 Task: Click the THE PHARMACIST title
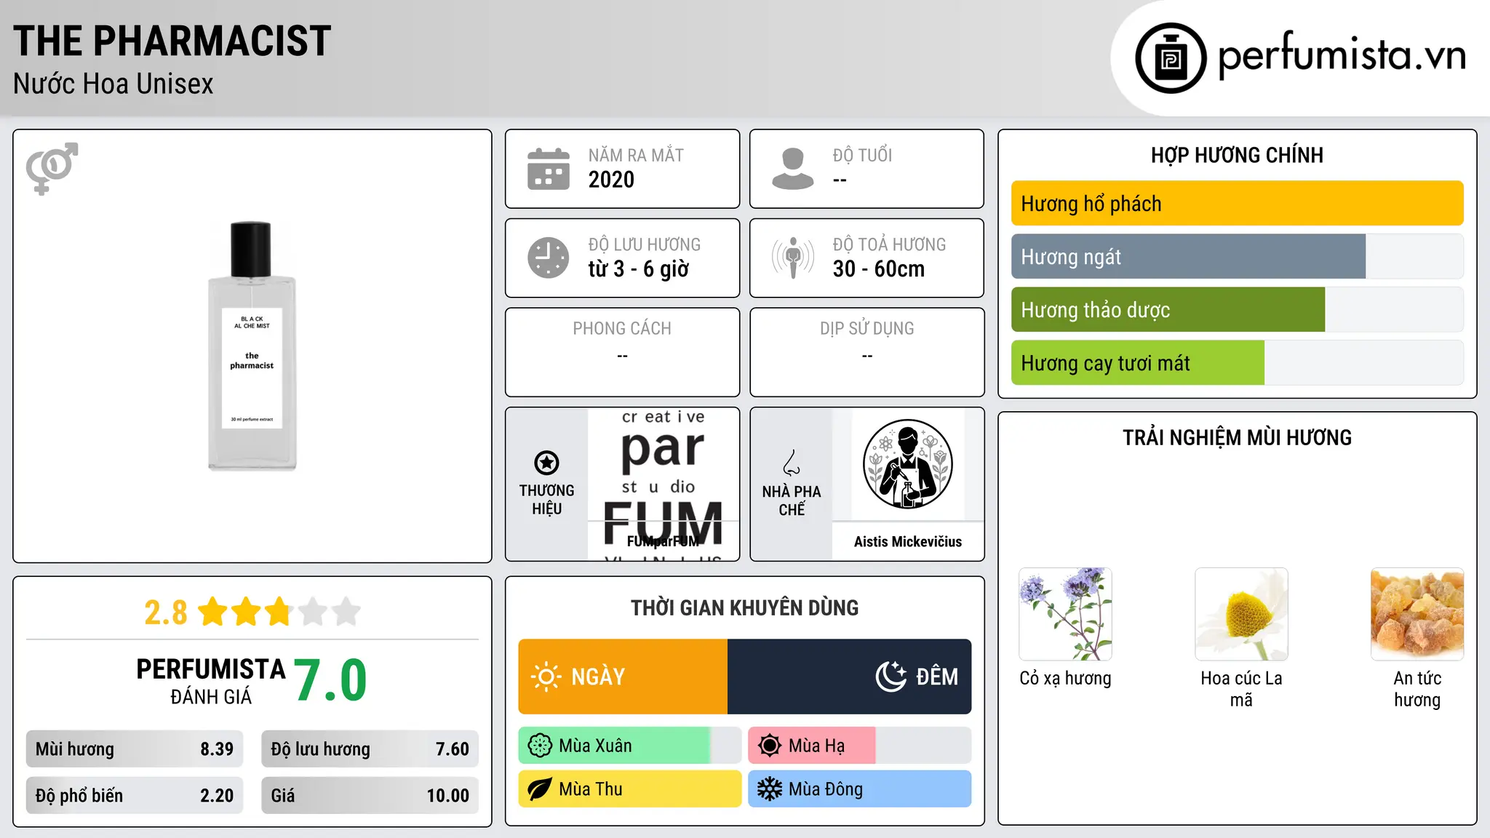pos(172,41)
